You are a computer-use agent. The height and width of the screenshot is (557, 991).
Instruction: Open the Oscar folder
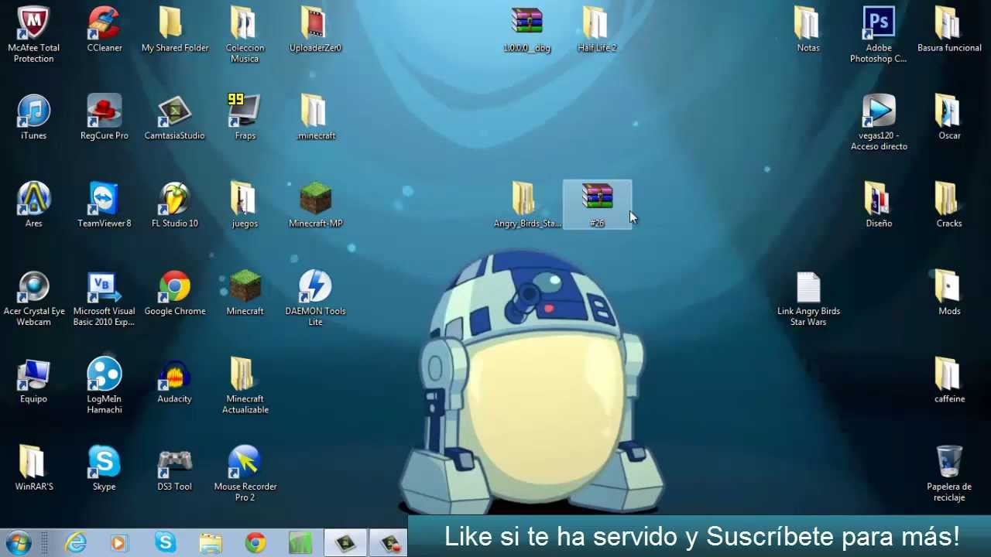(949, 117)
